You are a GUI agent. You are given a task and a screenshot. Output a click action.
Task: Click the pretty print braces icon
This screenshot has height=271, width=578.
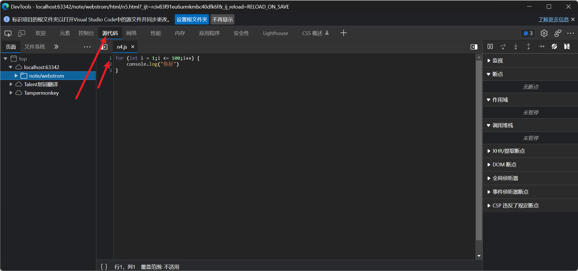104,267
